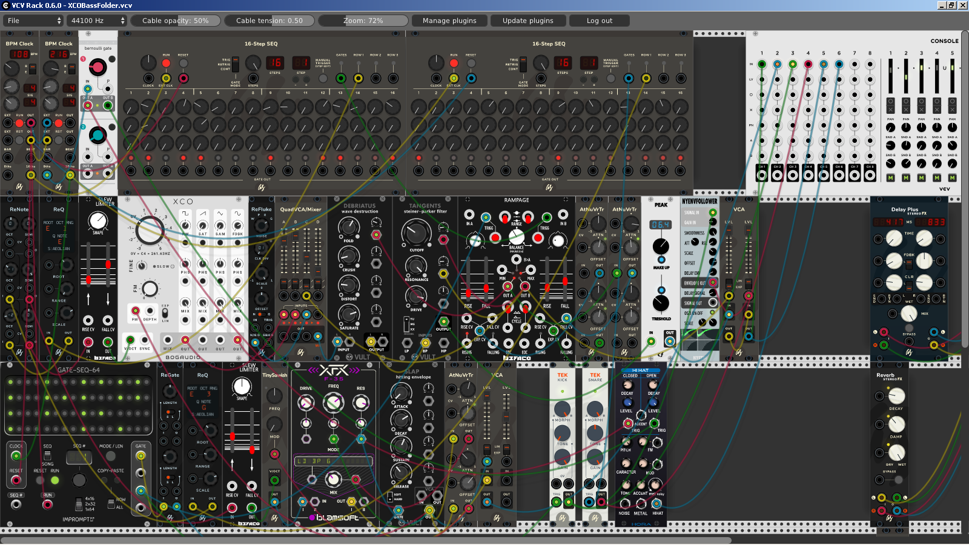Click the Update plugins button
Image resolution: width=969 pixels, height=545 pixels.
pyautogui.click(x=528, y=21)
